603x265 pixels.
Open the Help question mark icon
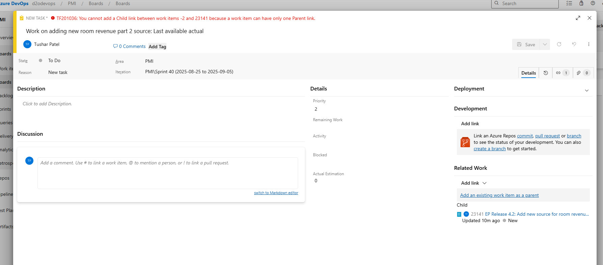point(593,3)
